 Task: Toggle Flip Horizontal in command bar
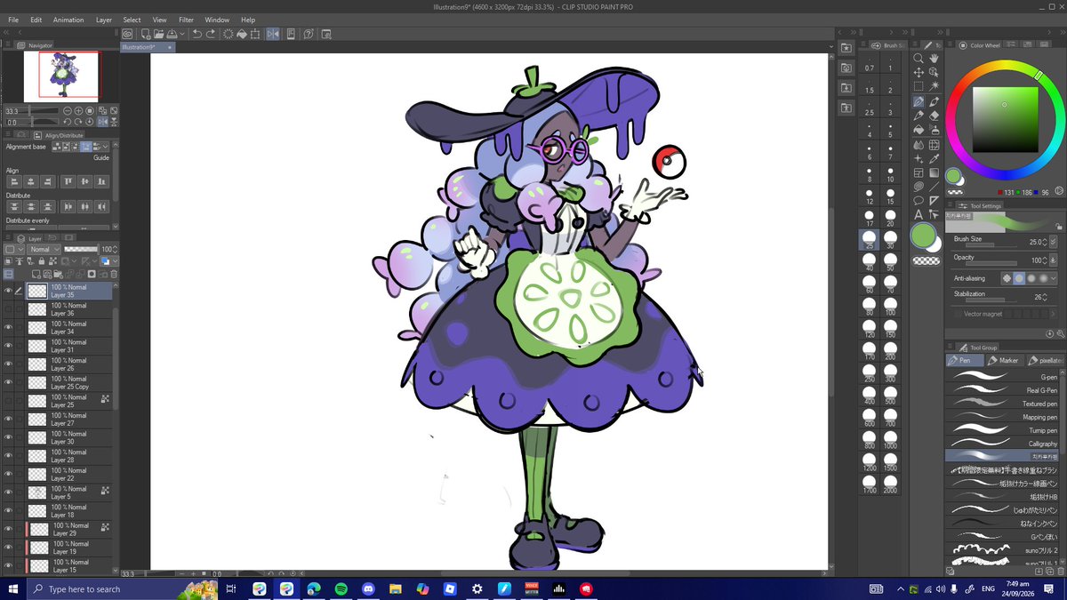click(x=273, y=34)
